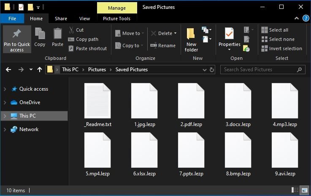The image size is (311, 196).
Task: Expand the Delete dropdown arrow
Action: pyautogui.click(x=175, y=33)
